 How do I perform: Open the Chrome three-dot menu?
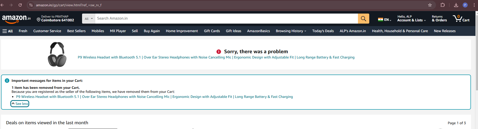[474, 5]
